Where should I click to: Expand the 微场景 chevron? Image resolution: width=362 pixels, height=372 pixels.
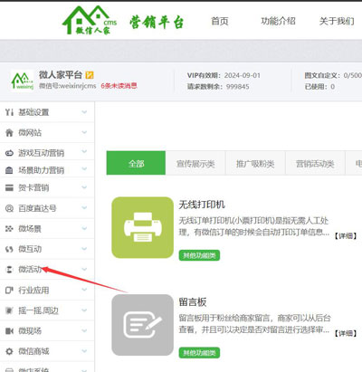coord(84,228)
